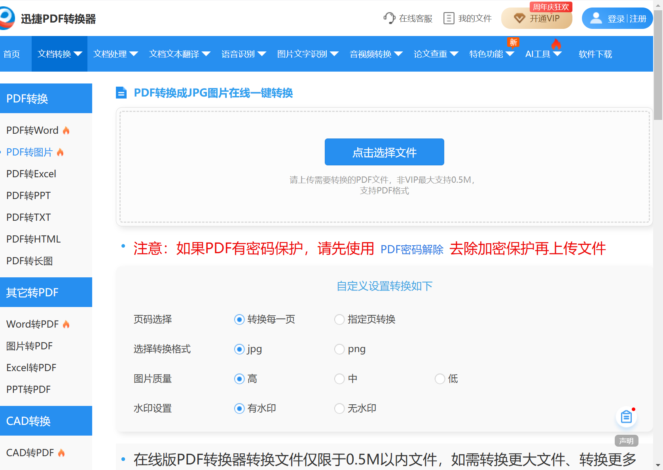Click the fire icon next to PDF转Word

(66, 130)
